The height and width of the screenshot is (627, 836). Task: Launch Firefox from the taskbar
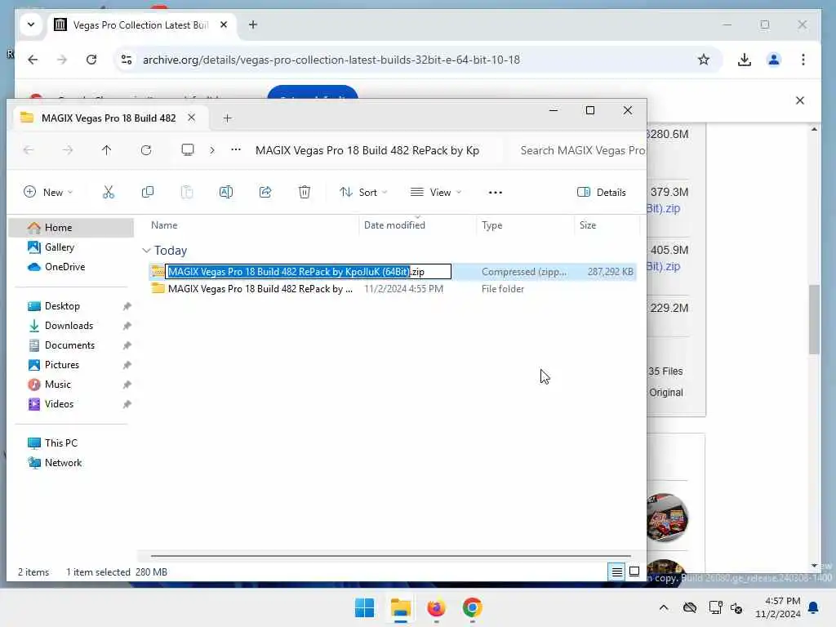pyautogui.click(x=436, y=607)
